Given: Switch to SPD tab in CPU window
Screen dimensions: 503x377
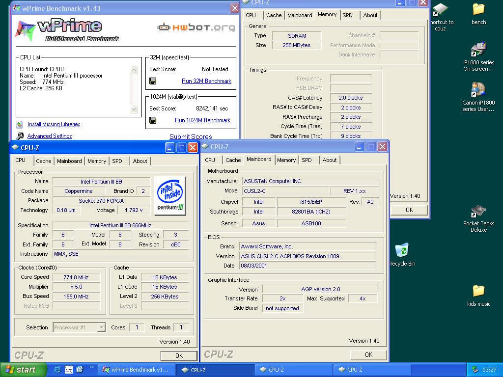Looking at the screenshot, I should (x=117, y=161).
